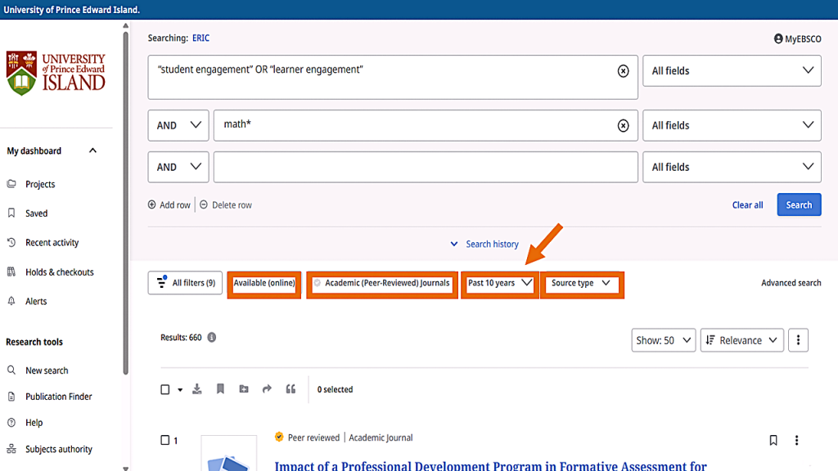Download the selected results
This screenshot has height=471, width=838.
point(197,389)
